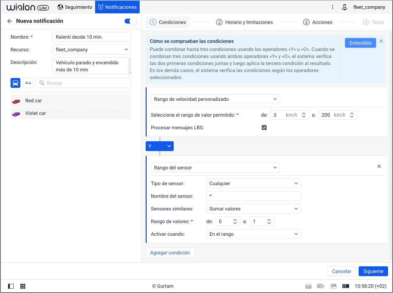Click the user profile icon

pos(345,7)
